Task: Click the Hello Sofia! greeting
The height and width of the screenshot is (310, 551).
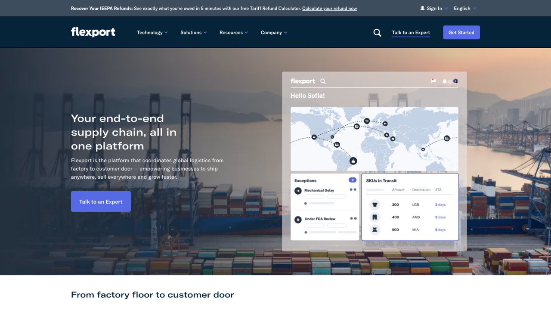Action: coord(308,96)
